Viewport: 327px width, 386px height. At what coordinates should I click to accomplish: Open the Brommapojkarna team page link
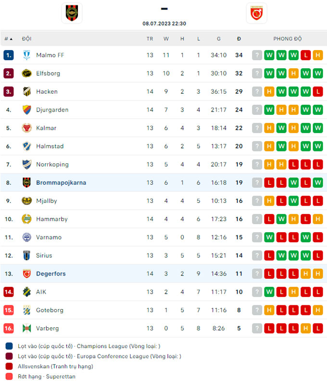(61, 183)
